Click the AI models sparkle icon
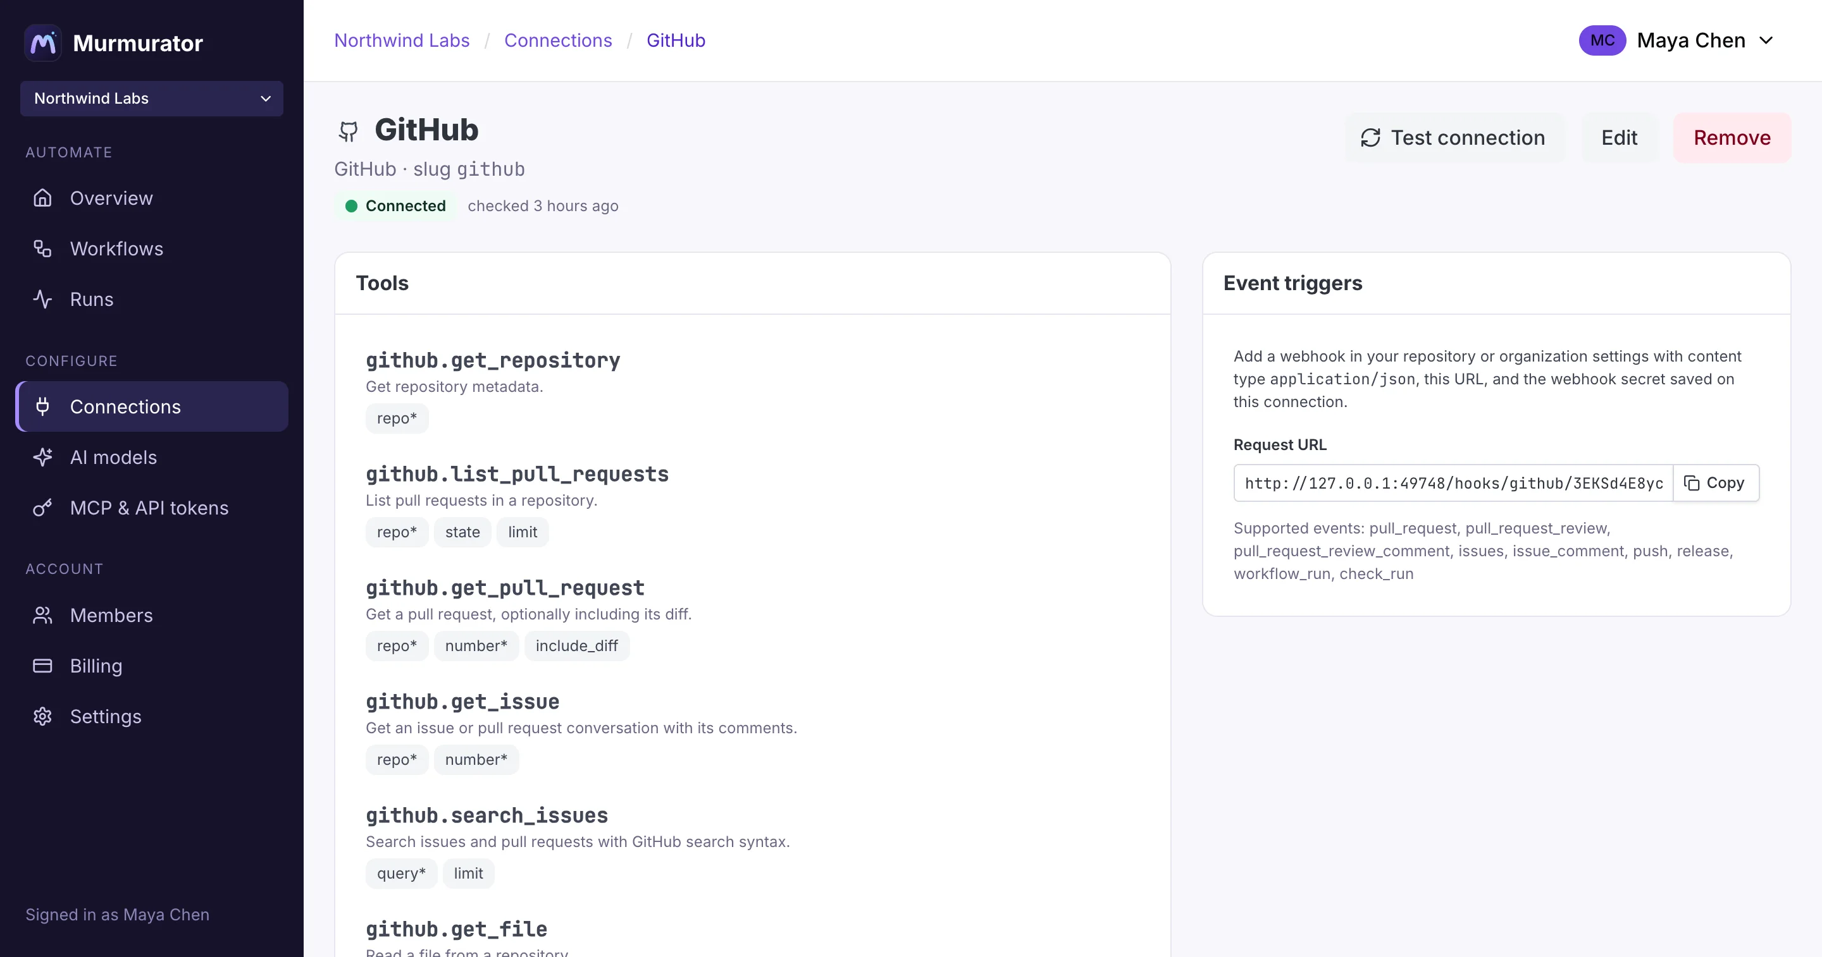Viewport: 1822px width, 957px height. [x=42, y=457]
